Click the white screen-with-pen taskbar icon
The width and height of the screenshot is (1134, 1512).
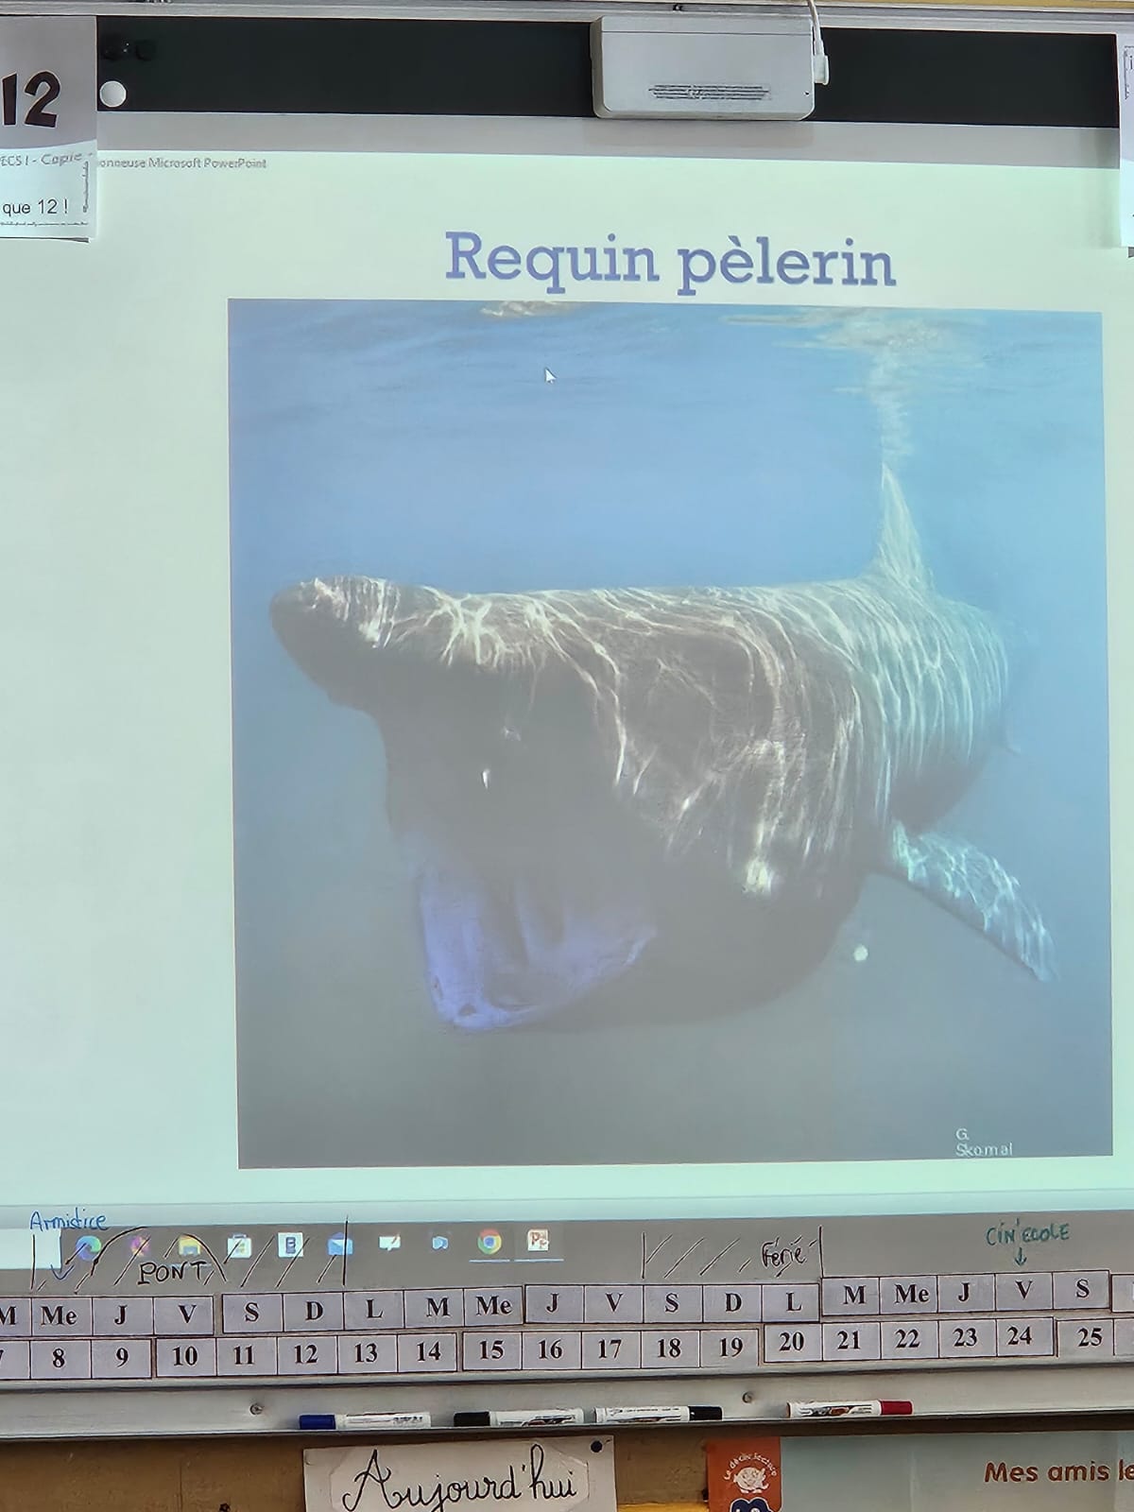389,1244
